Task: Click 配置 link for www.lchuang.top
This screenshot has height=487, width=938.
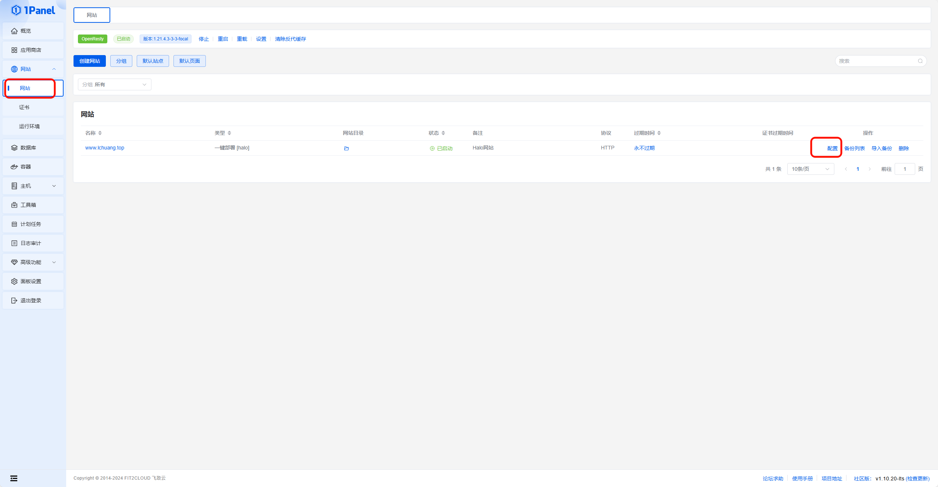Action: [832, 148]
